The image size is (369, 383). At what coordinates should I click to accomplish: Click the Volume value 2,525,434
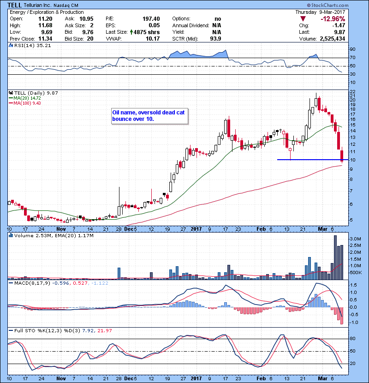(x=333, y=39)
